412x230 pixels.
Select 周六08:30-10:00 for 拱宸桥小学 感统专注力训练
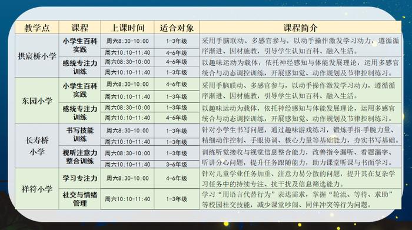(x=128, y=62)
